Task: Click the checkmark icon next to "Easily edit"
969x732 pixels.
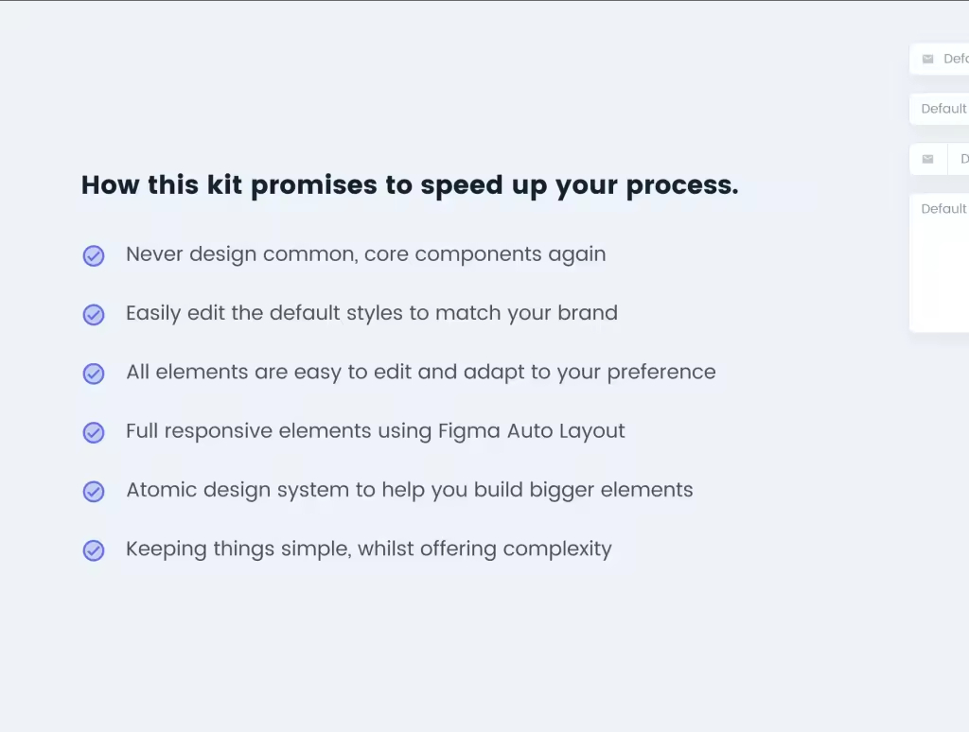Action: pos(94,315)
